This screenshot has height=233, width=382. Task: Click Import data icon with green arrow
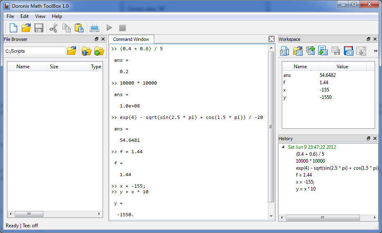(x=323, y=51)
